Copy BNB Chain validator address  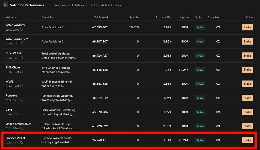22,72
